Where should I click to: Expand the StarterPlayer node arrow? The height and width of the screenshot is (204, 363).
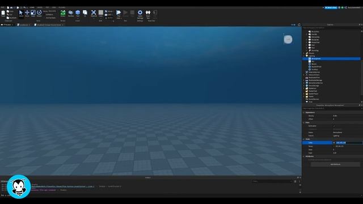point(304,93)
